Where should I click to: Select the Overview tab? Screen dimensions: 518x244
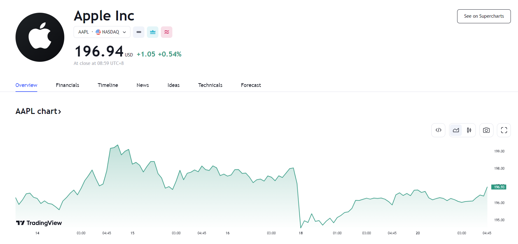26,85
